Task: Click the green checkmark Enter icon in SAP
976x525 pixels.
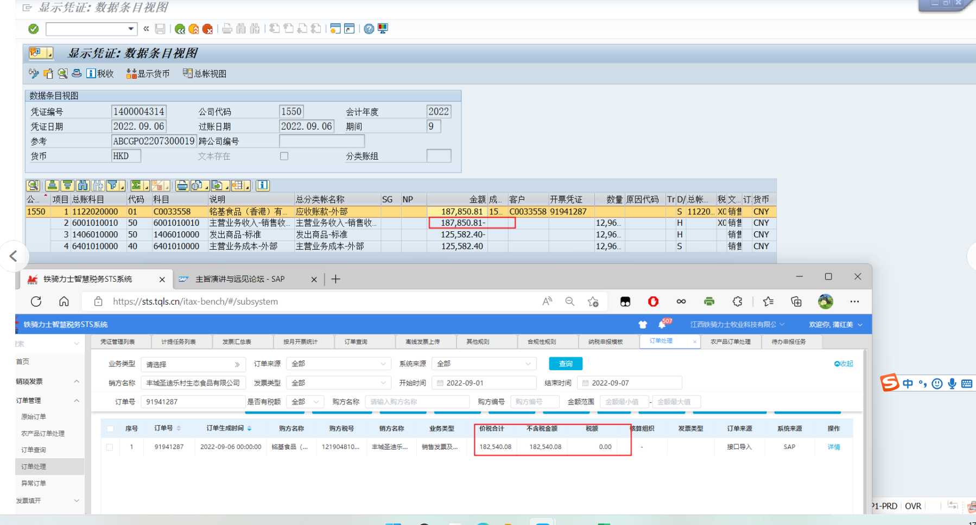Action: click(x=33, y=29)
